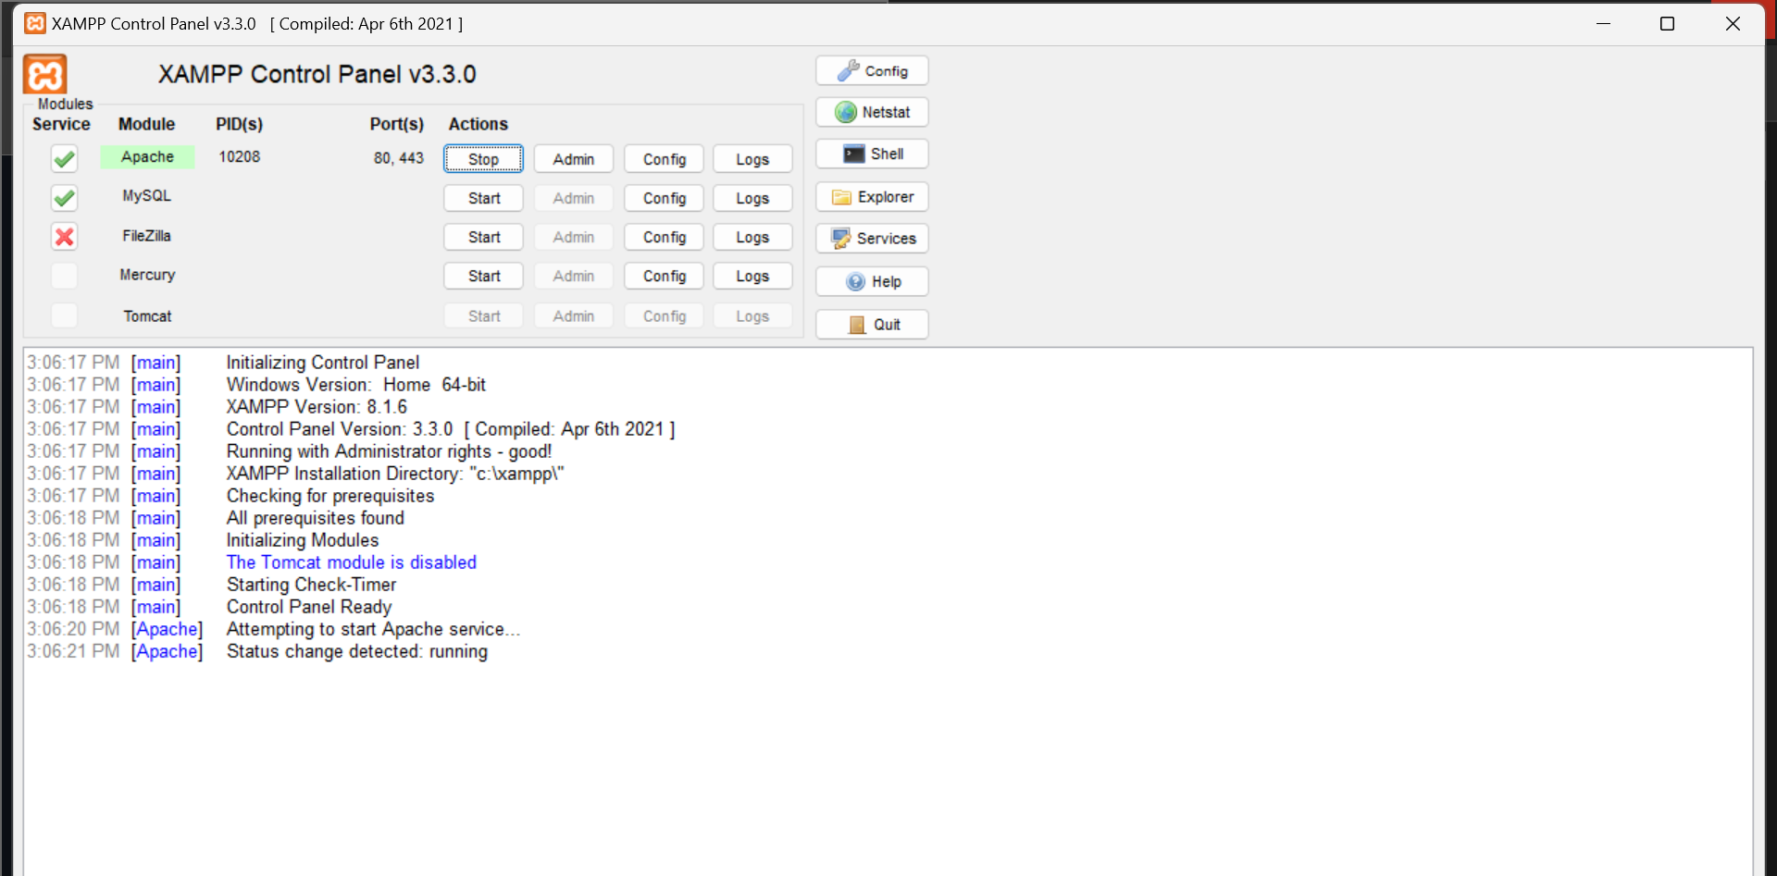Click the Apache ports 80, 443 value
The image size is (1777, 876).
pyautogui.click(x=399, y=158)
